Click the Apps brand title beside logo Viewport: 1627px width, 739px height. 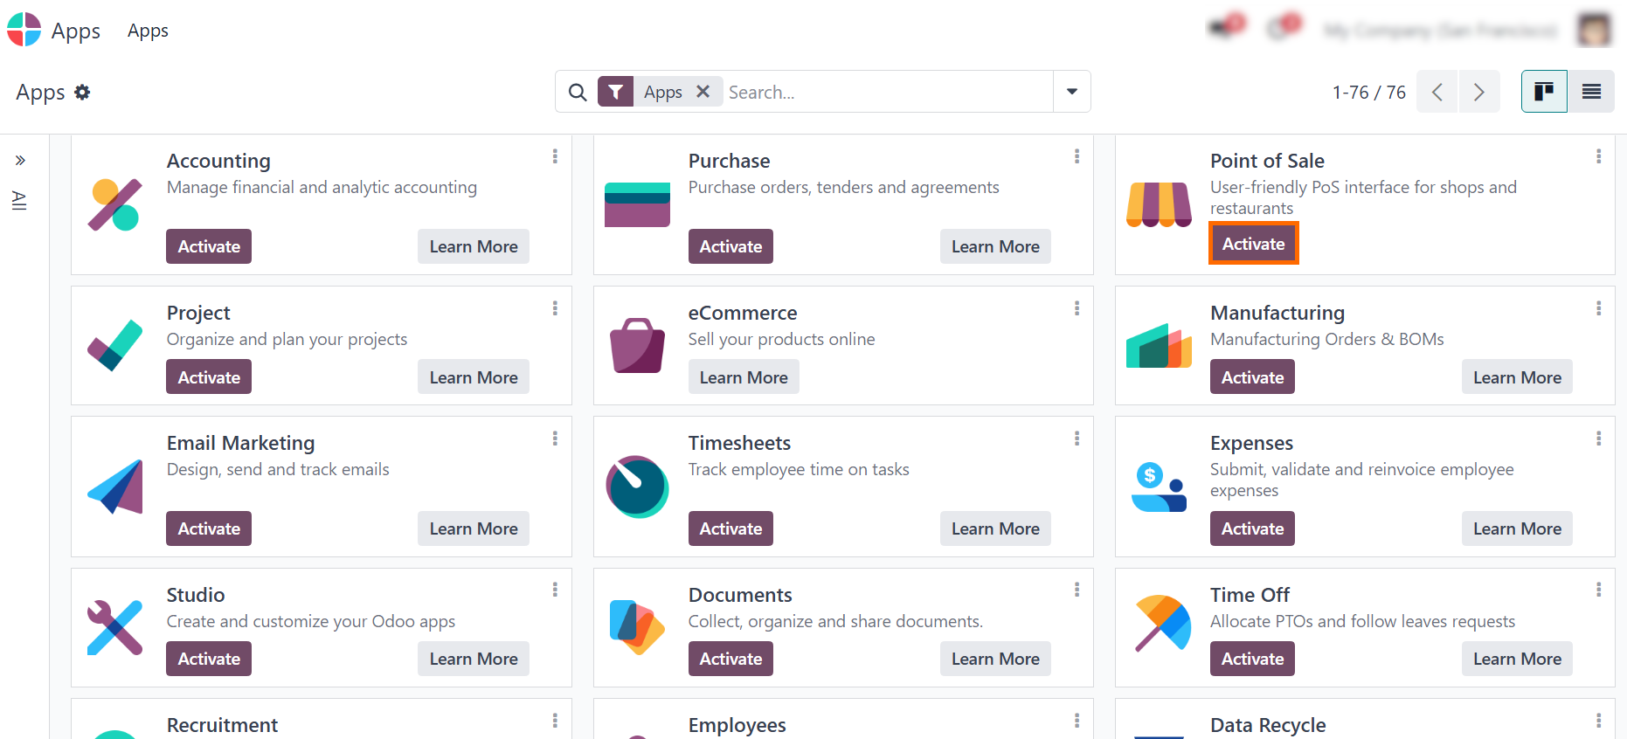[76, 31]
